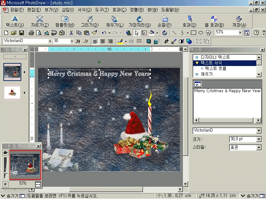Open the 삽입(I) insert menu
Image resolution: width=266 pixels, height=199 pixels.
click(x=68, y=10)
